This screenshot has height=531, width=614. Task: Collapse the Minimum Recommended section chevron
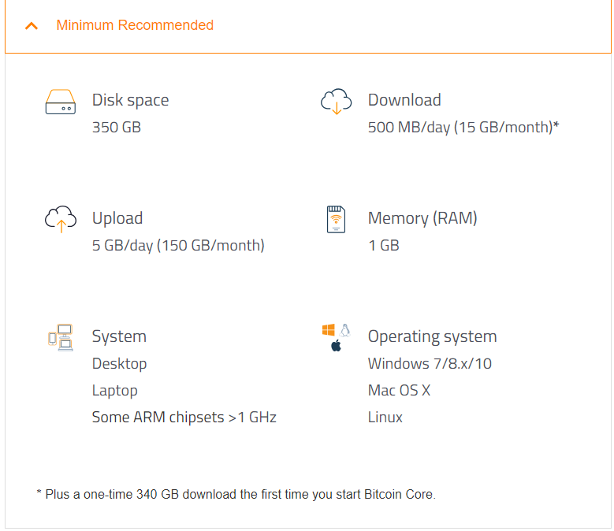tap(32, 25)
